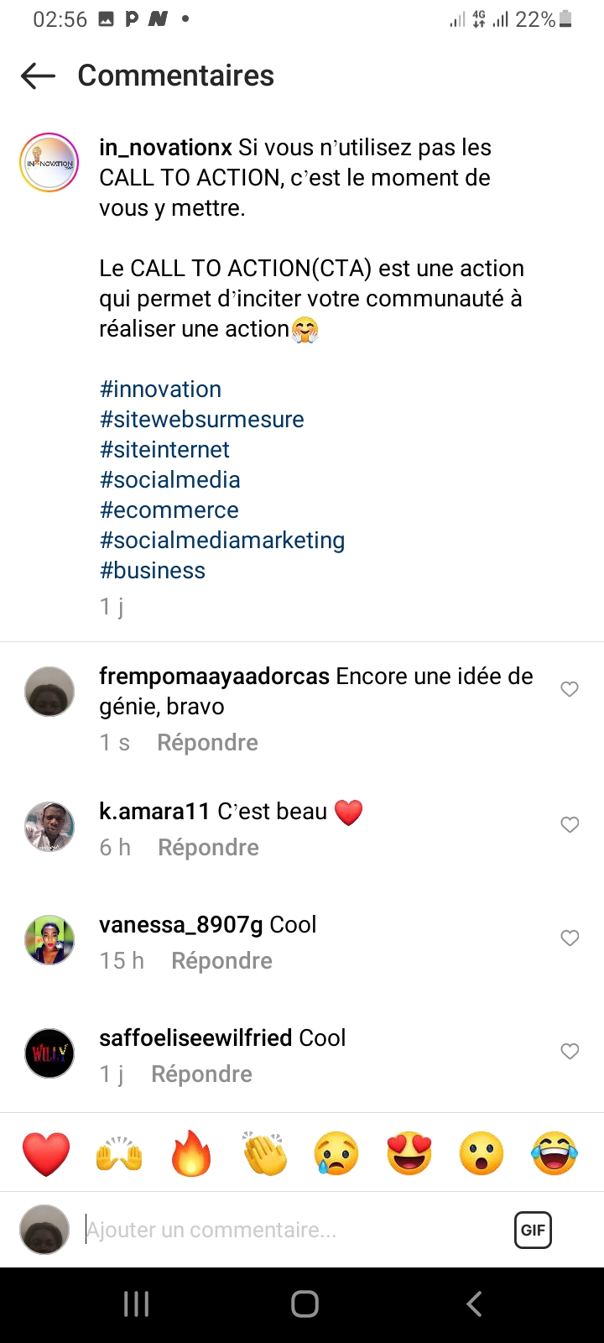Choose the clapping hands emoji
Image resolution: width=604 pixels, height=1343 pixels.
pyautogui.click(x=265, y=1153)
